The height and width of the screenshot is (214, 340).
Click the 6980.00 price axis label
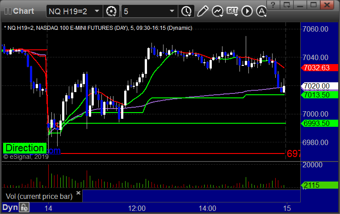(315, 142)
